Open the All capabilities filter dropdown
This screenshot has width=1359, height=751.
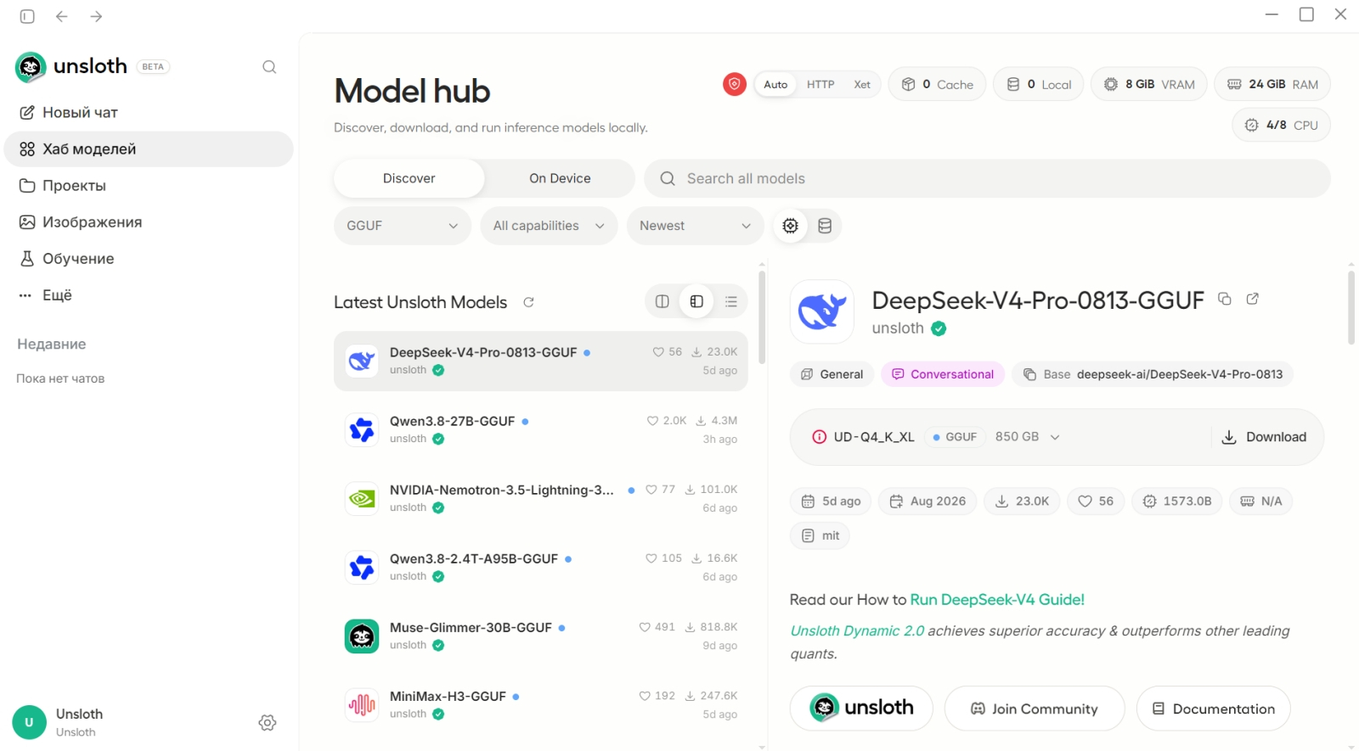549,226
